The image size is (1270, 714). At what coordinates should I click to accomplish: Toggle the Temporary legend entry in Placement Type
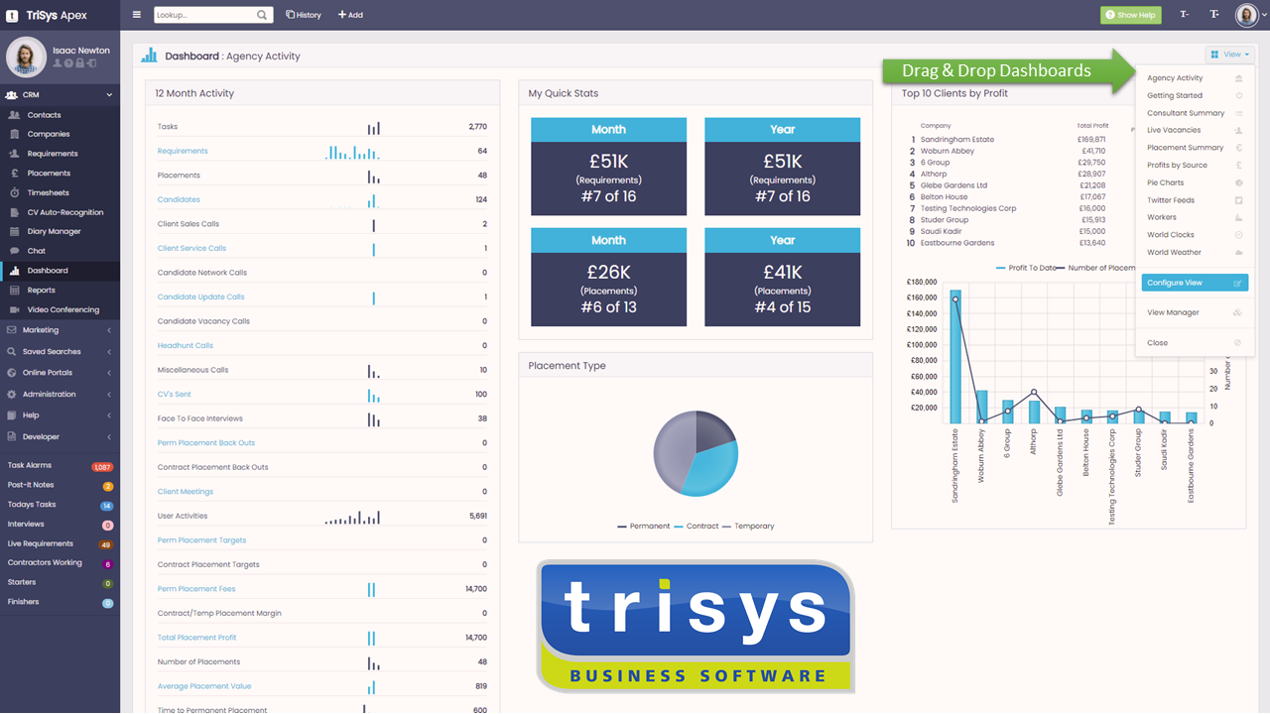(x=748, y=526)
